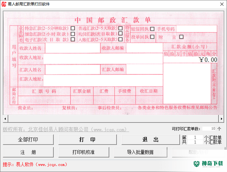Click the 收款人姓名 input field

(73, 48)
